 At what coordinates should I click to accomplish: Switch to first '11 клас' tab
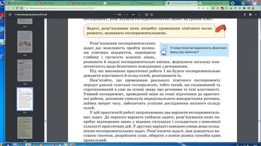click(22, 3)
